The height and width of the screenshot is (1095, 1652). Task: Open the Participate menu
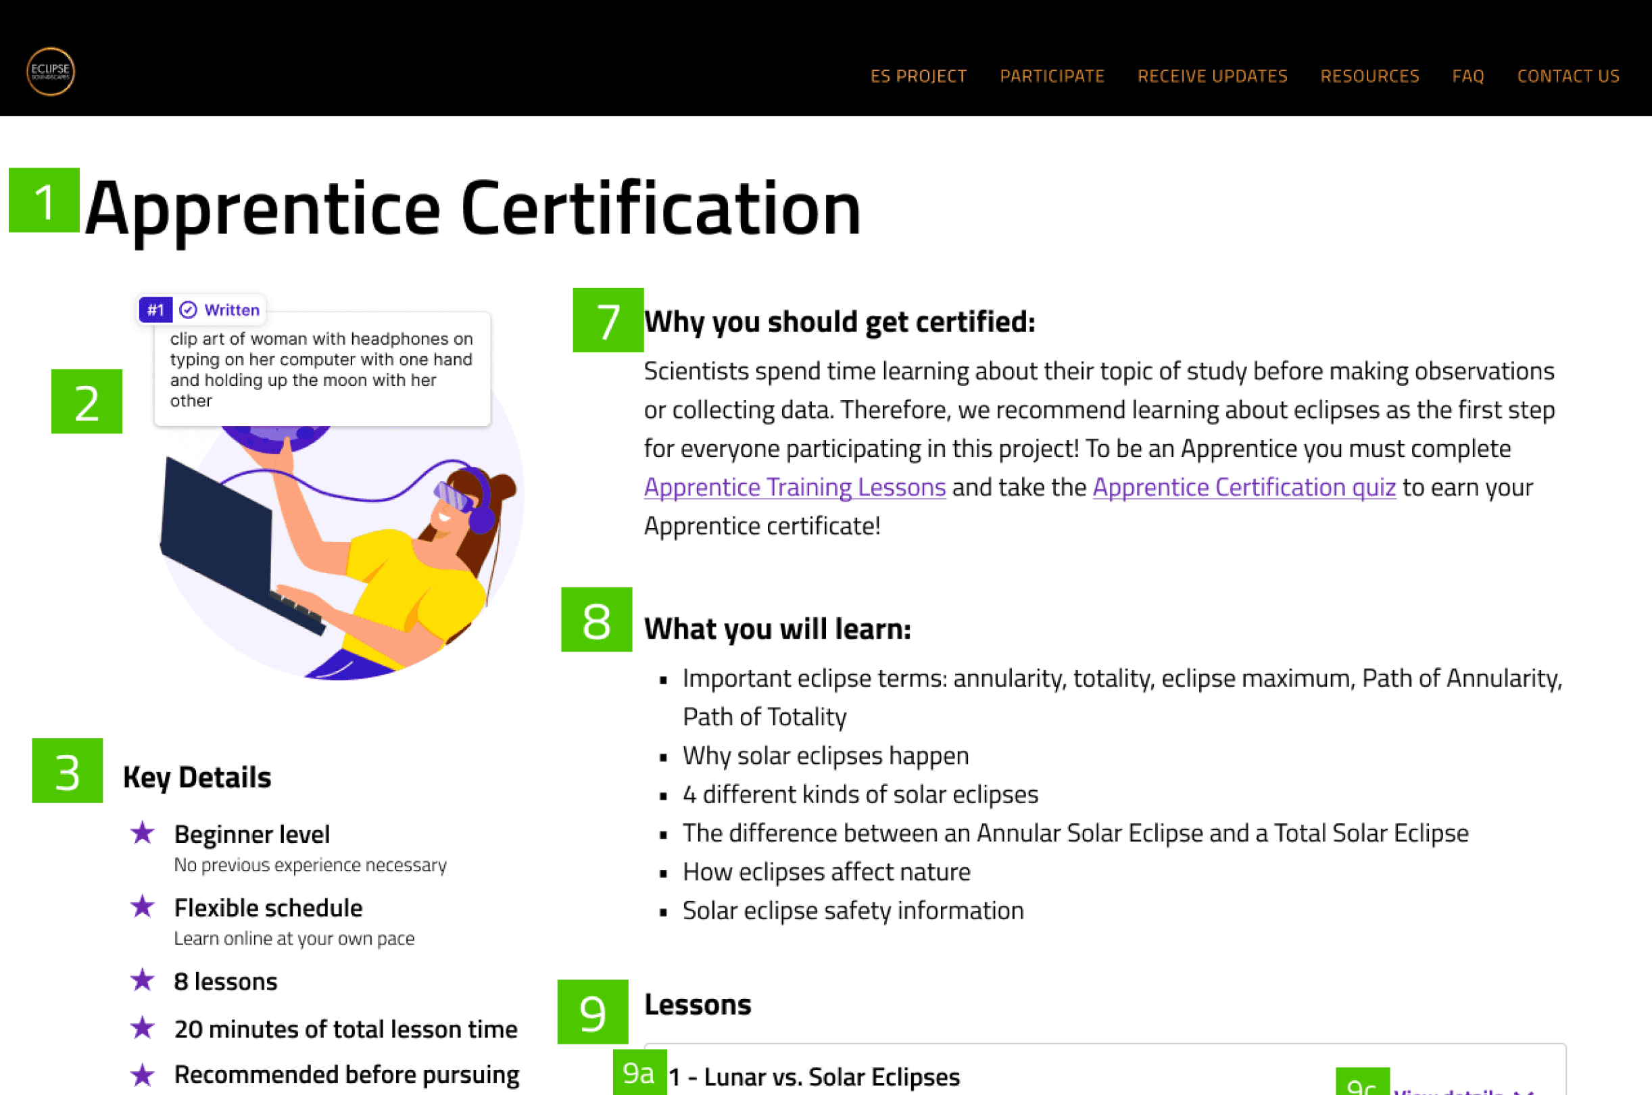[x=1052, y=76]
